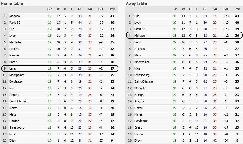
Task: Open Strasbourg in the Away table
Action: tap(142, 75)
